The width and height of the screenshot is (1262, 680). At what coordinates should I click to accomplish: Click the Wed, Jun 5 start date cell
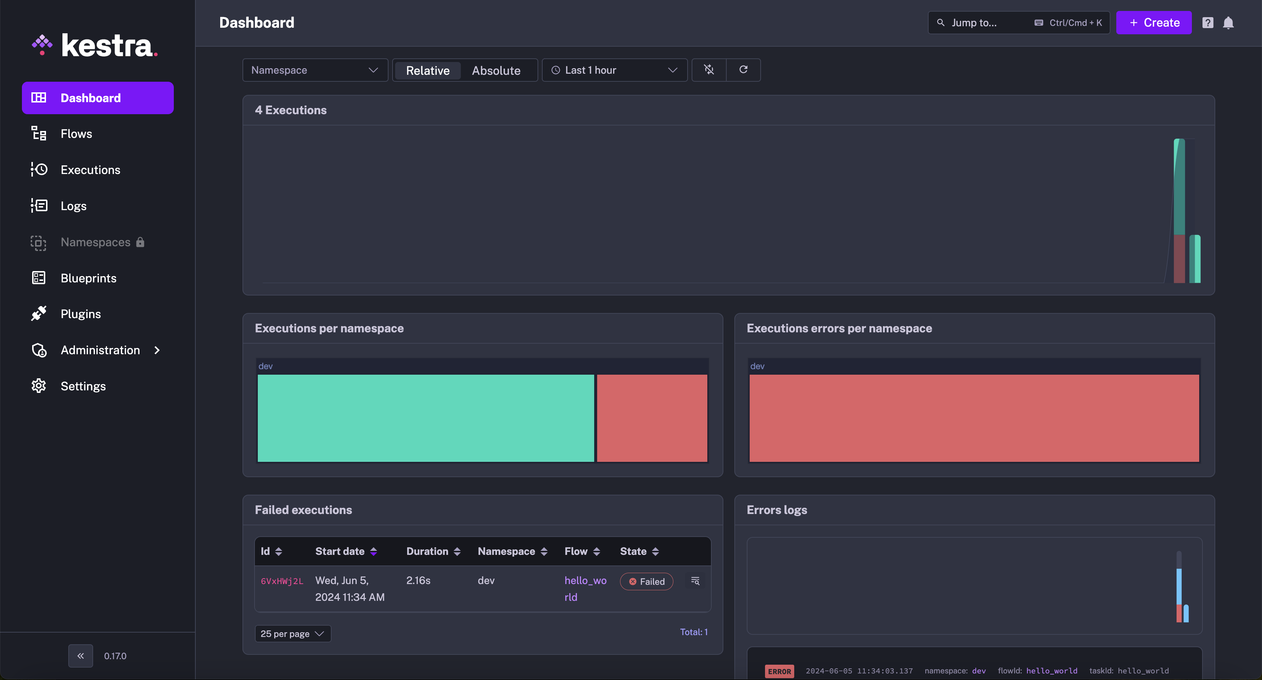click(x=350, y=588)
